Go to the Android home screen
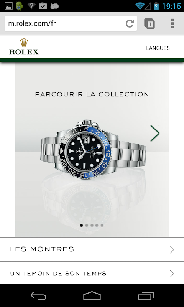The image size is (184, 307). tap(92, 295)
